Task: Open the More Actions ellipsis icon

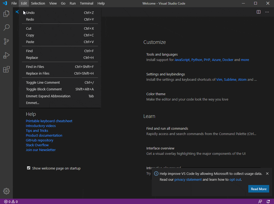Action: coord(267,12)
